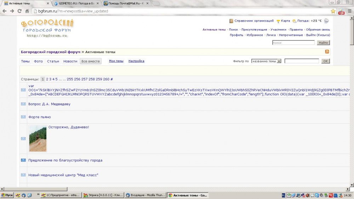
Task: Open the "Справочник организаций" link
Action: tap(254, 21)
